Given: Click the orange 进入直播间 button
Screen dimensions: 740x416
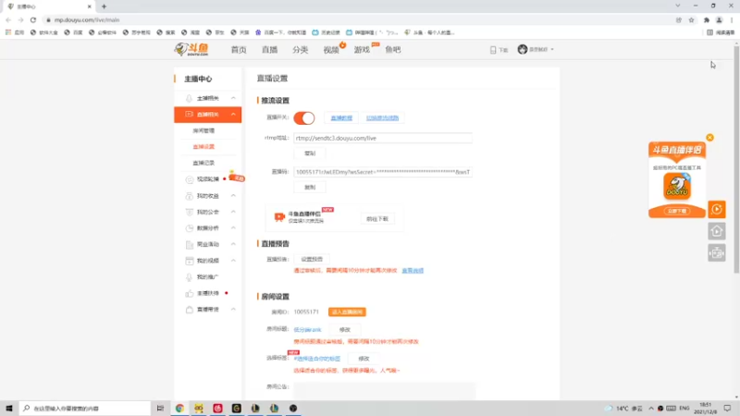Looking at the screenshot, I should coord(347,312).
